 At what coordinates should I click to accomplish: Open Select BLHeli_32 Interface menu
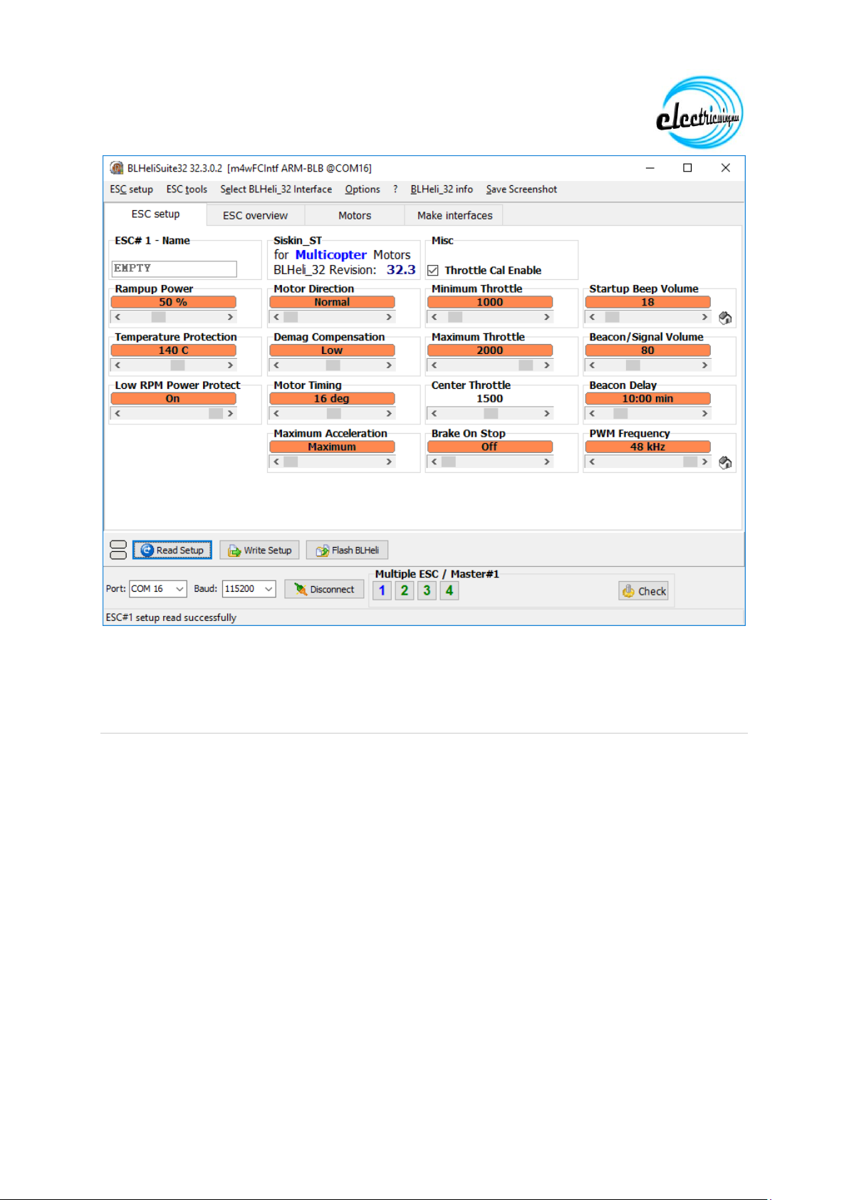[x=276, y=189]
